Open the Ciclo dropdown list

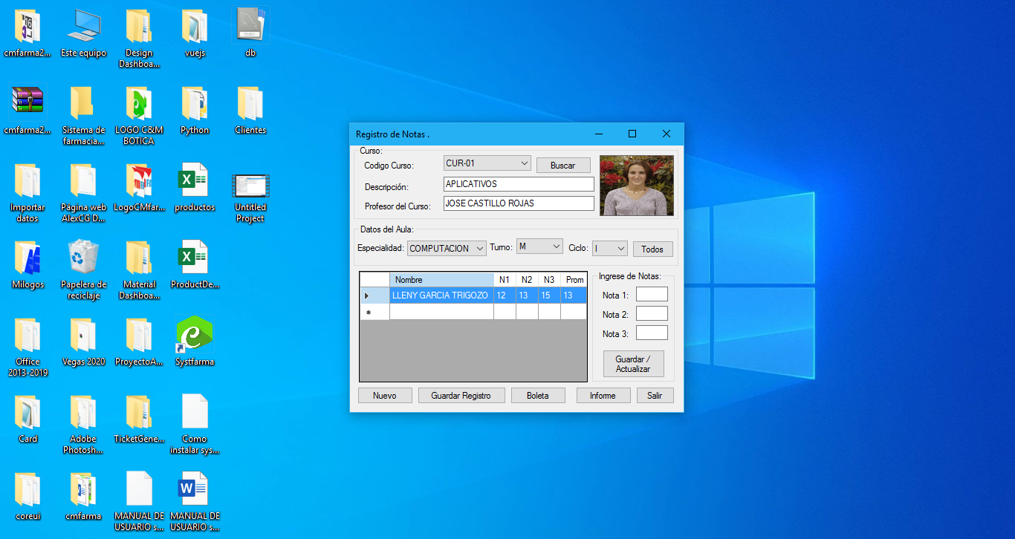click(x=620, y=249)
